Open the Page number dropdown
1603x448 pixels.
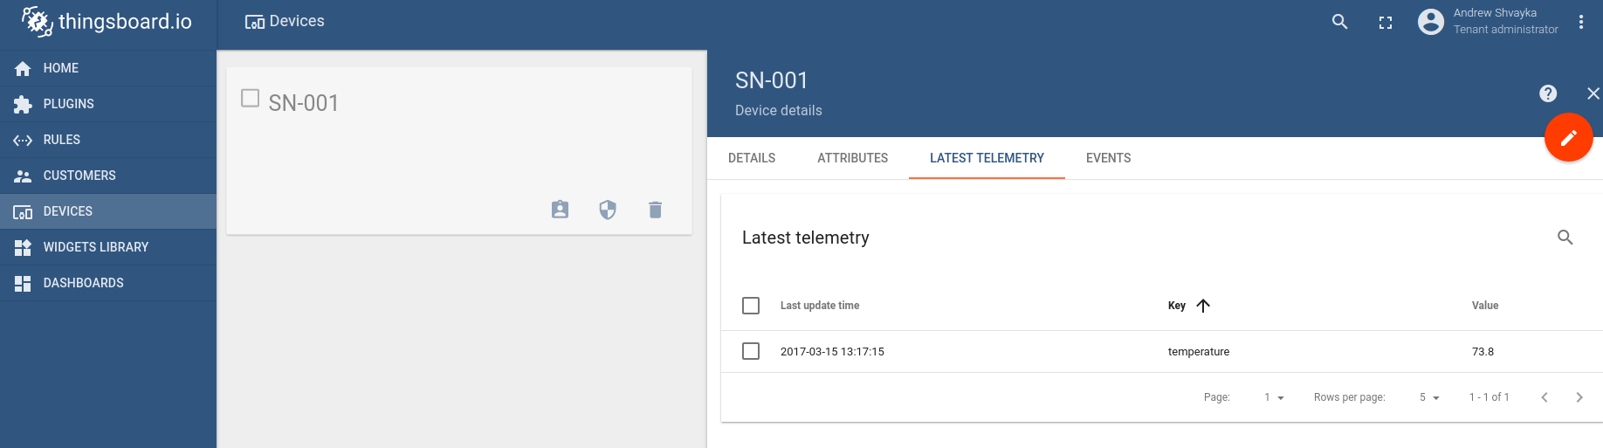click(1274, 397)
